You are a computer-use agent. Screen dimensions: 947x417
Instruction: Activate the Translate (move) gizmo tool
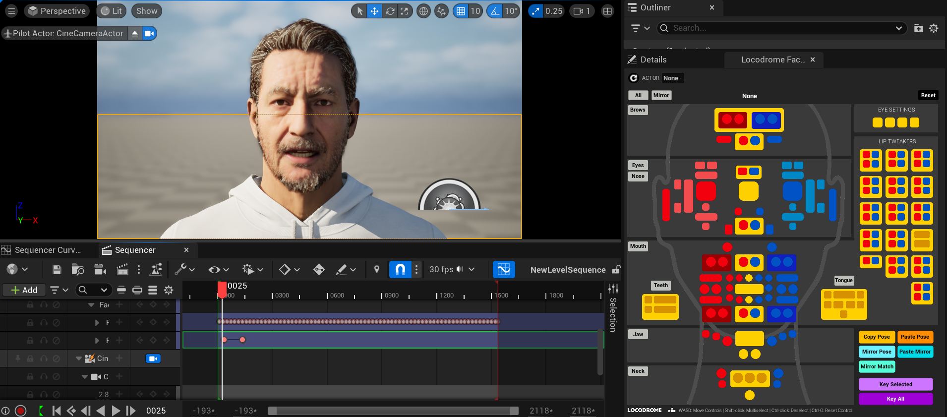pos(374,11)
